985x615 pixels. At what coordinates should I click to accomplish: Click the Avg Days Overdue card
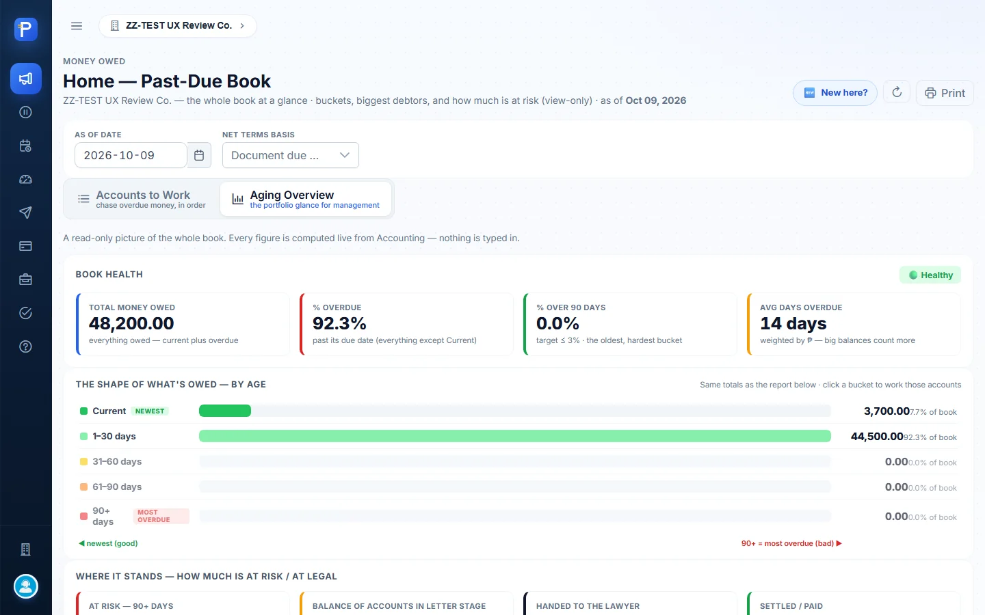coord(854,324)
